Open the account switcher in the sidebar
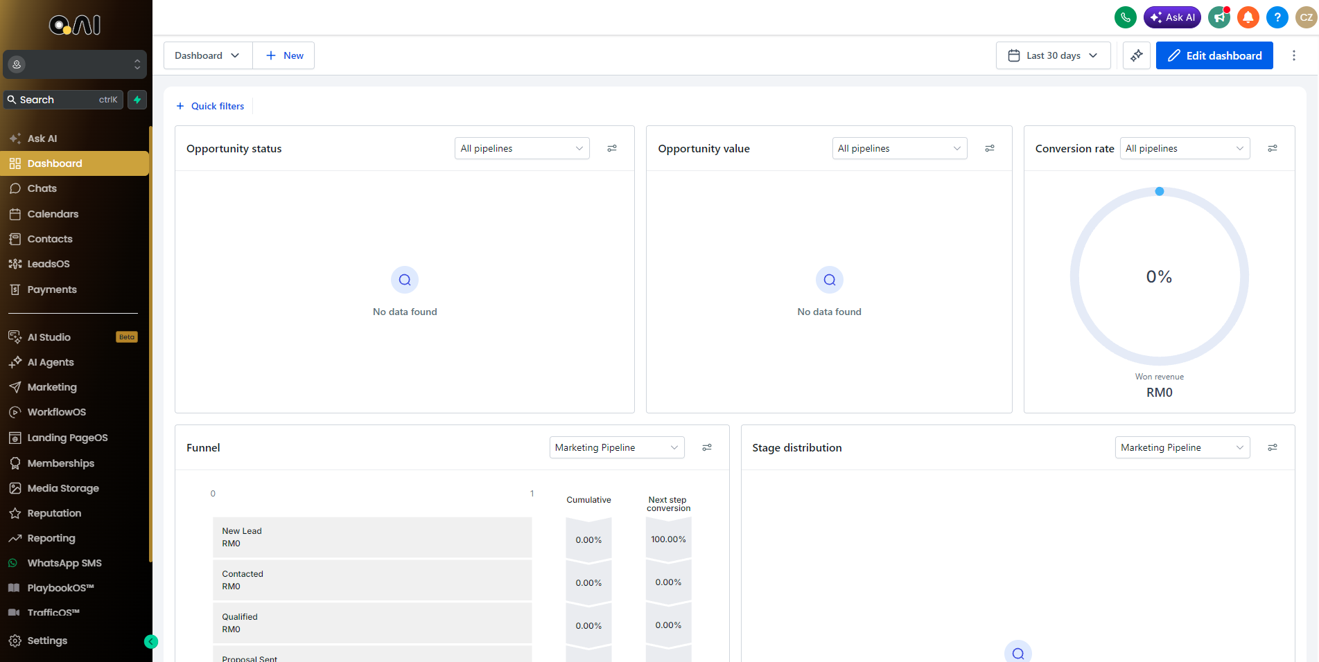 click(x=75, y=64)
